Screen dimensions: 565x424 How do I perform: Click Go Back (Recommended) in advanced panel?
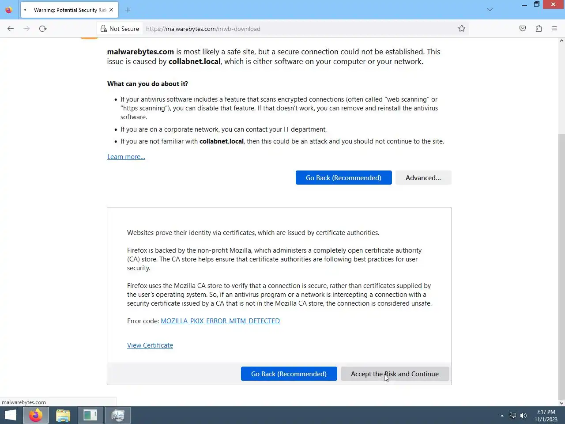click(x=289, y=374)
